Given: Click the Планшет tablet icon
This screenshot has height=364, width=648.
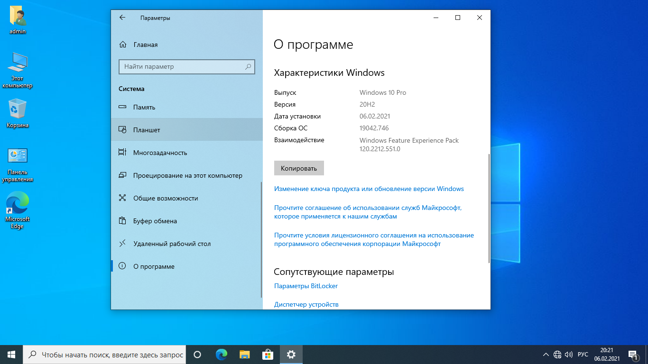Looking at the screenshot, I should (122, 130).
